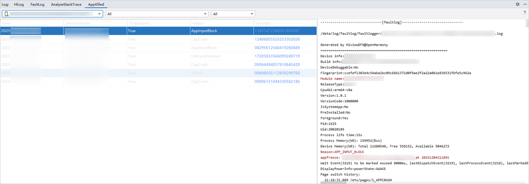529x184 pixels.
Task: Open the log panel settings gear
Action: [518, 4]
